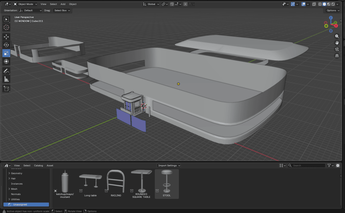Open overlays options dropdown arrow
Viewport: 345px width, 213px height.
(x=308, y=4)
